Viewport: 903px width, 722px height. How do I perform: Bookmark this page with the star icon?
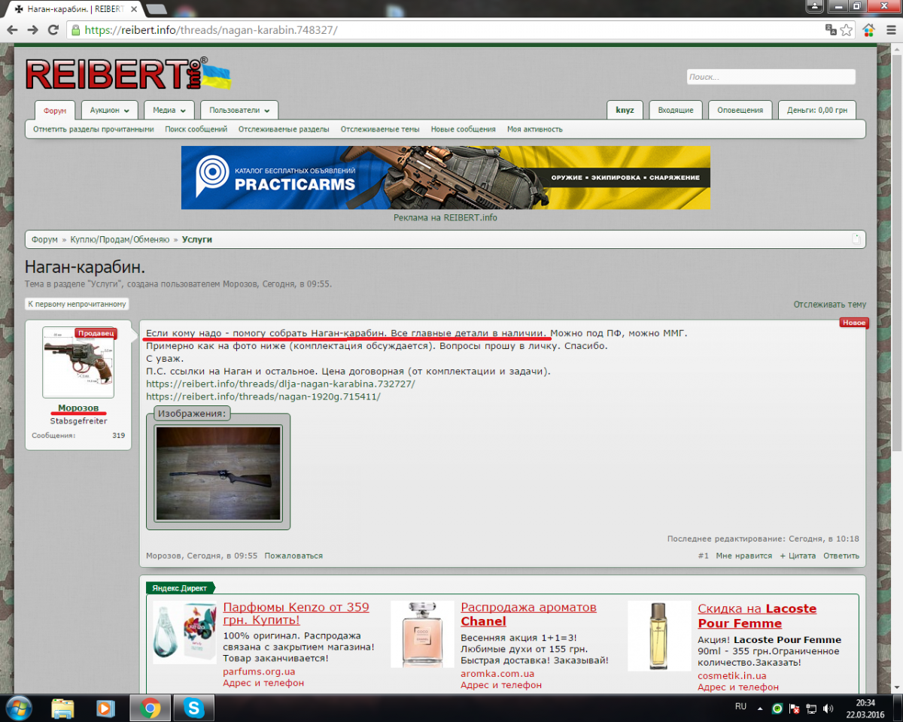[847, 30]
